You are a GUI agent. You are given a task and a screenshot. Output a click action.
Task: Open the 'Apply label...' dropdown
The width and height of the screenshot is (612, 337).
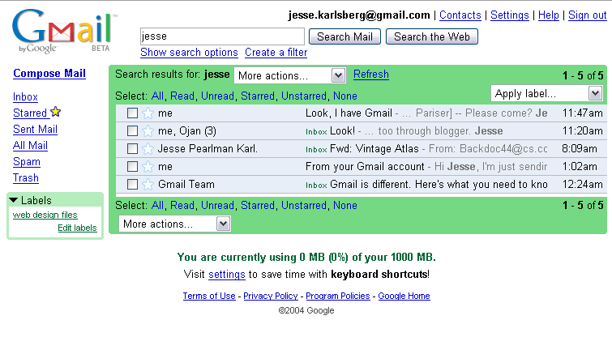tap(547, 93)
